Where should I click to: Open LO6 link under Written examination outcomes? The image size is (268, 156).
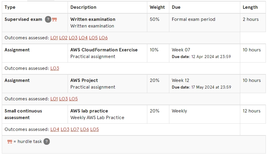click(103, 38)
